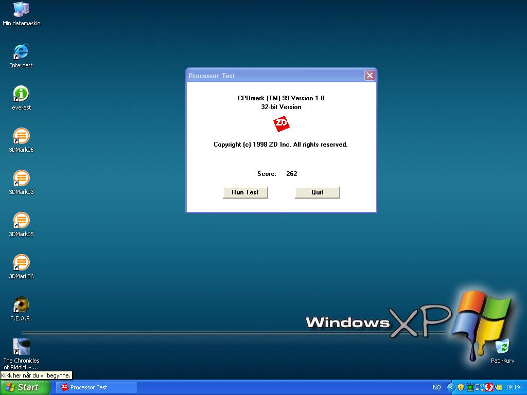The image size is (527, 395).
Task: Click the Papirkurv recycle bin icon
Action: (502, 347)
